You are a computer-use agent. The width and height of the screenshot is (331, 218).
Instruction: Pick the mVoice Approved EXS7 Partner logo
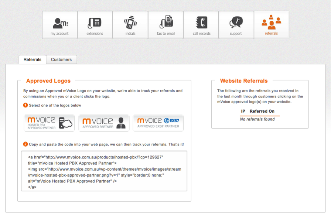click(158, 123)
